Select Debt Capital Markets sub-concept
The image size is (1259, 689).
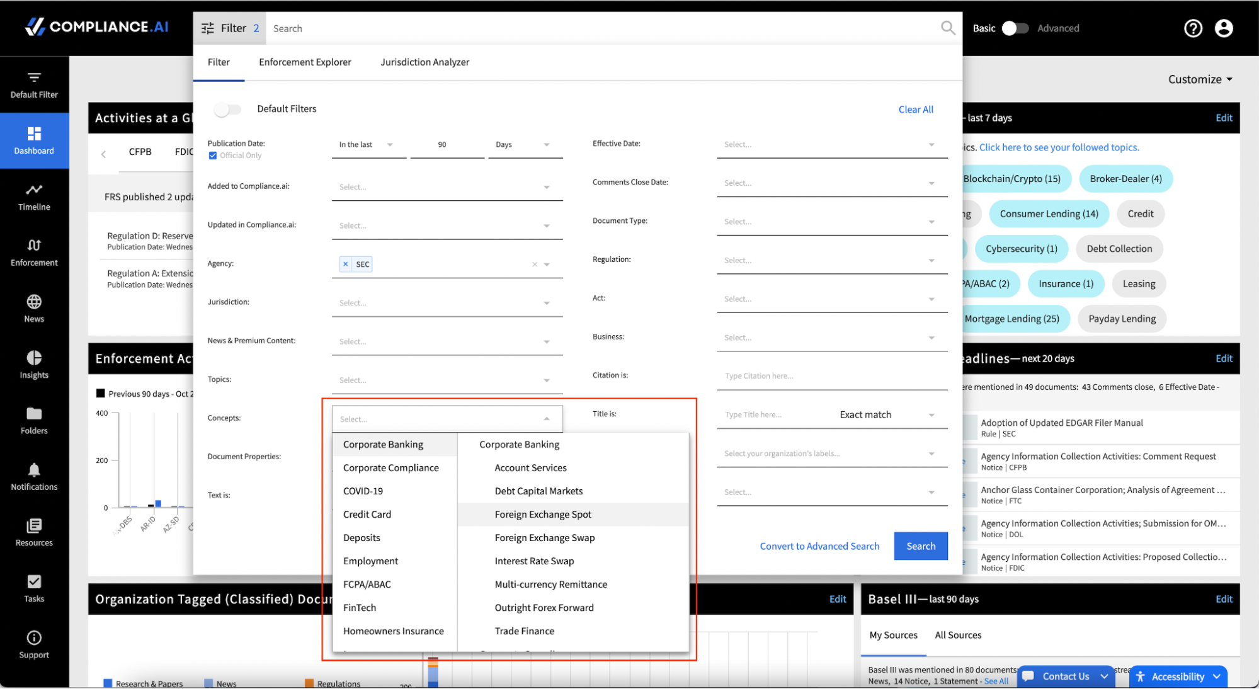[573, 491]
